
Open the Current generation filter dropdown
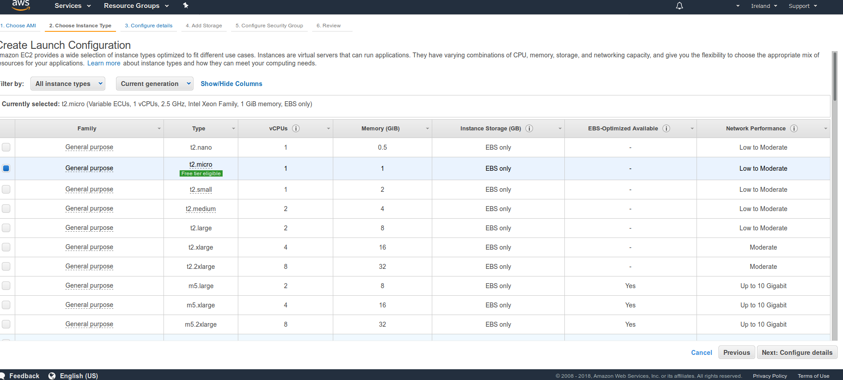[155, 84]
